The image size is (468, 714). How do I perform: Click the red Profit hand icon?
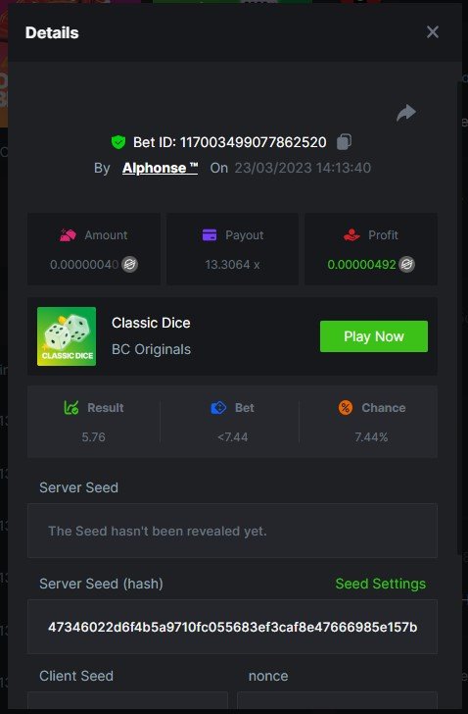(x=351, y=235)
